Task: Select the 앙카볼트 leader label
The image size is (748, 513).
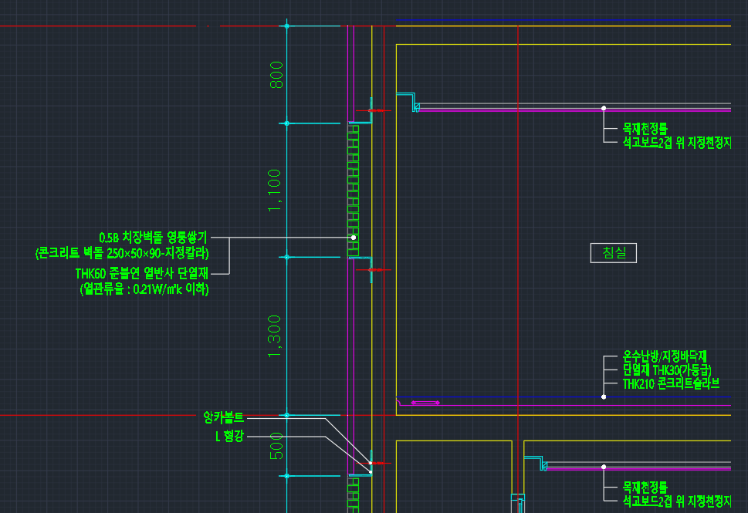Action: point(223,417)
